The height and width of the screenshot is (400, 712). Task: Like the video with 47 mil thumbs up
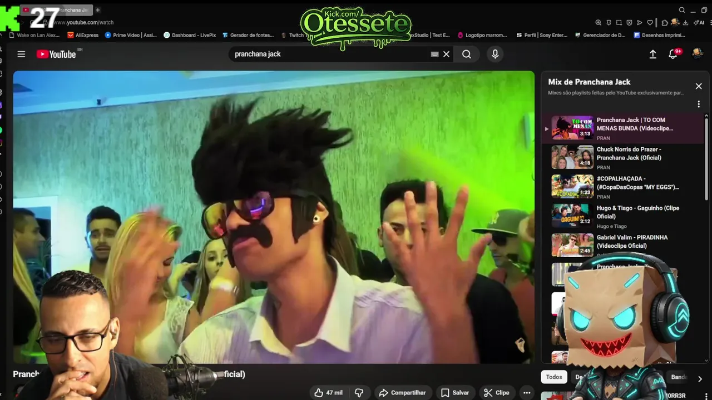coord(328,393)
